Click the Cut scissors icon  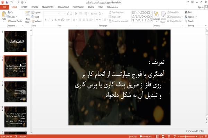click(9, 12)
